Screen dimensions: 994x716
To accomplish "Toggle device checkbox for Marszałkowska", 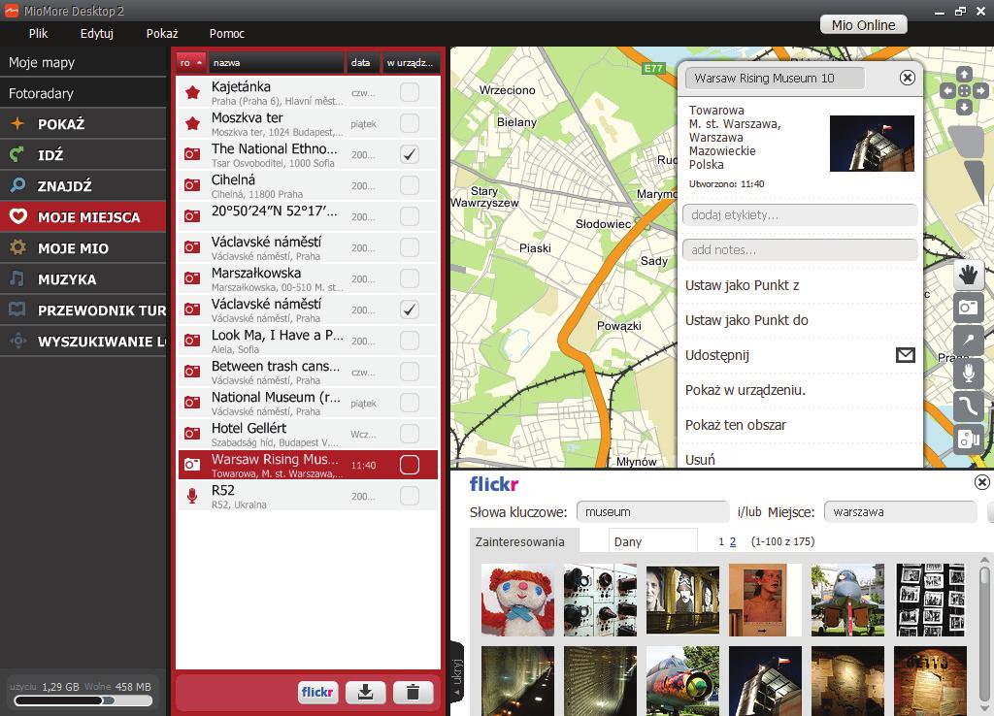I will point(410,278).
